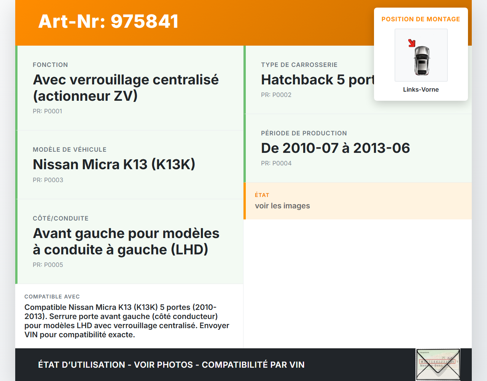Click the Links-Vorne label under the car
Image resolution: width=487 pixels, height=381 pixels.
pyautogui.click(x=421, y=89)
